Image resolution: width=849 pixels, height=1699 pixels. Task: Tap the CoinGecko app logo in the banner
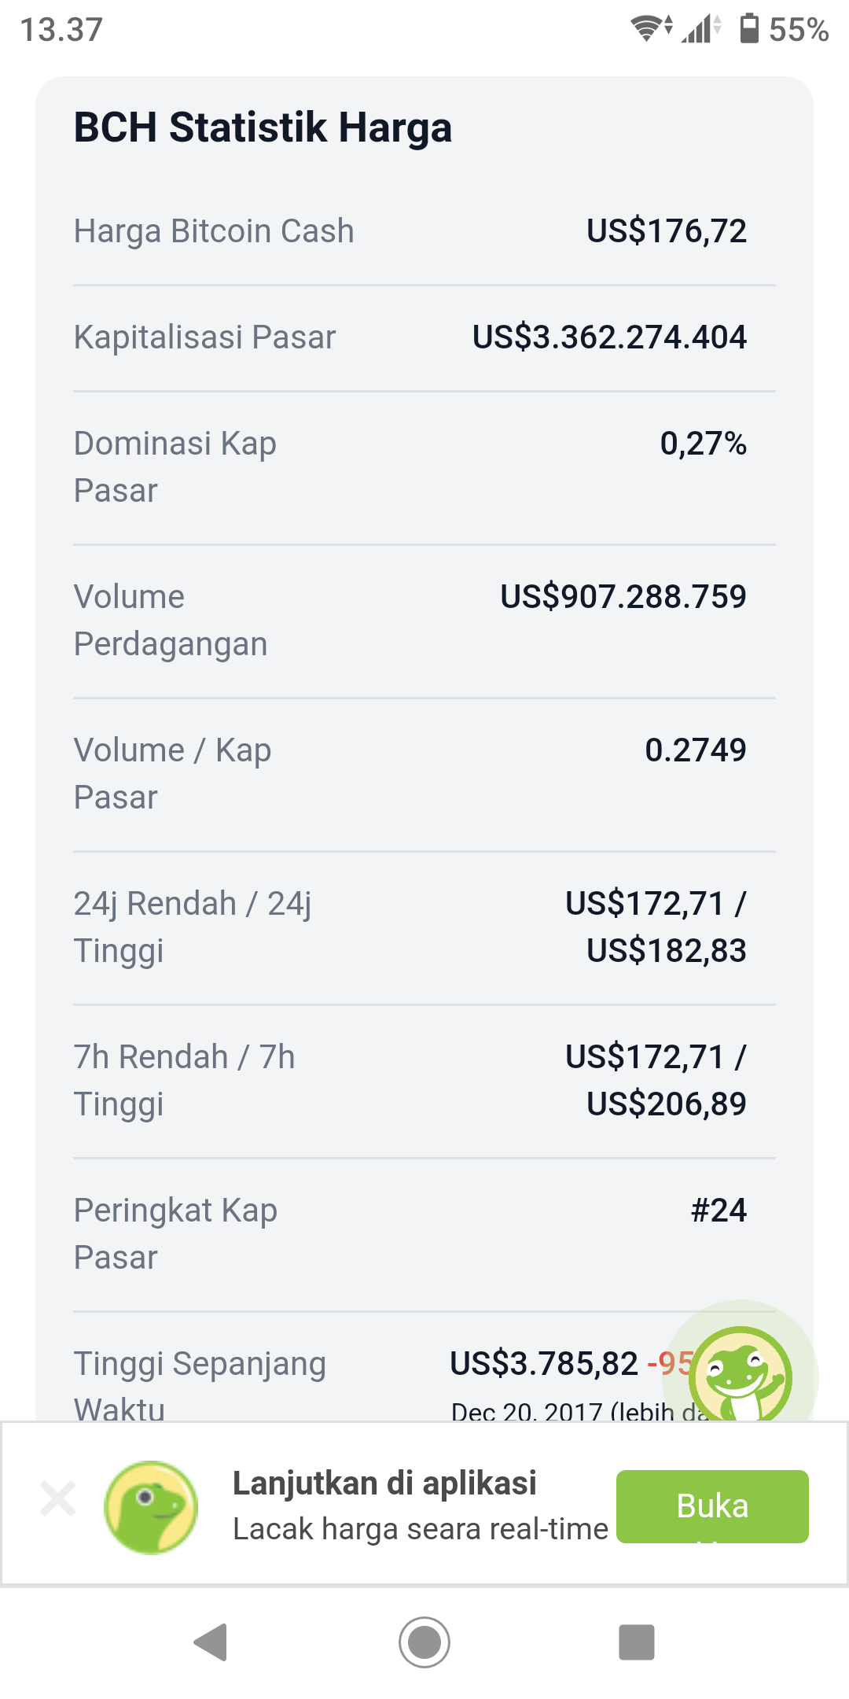[151, 1507]
